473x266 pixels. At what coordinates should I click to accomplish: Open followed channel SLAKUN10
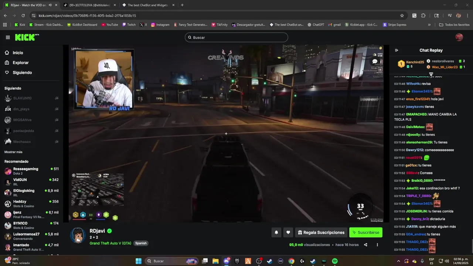(x=31, y=98)
